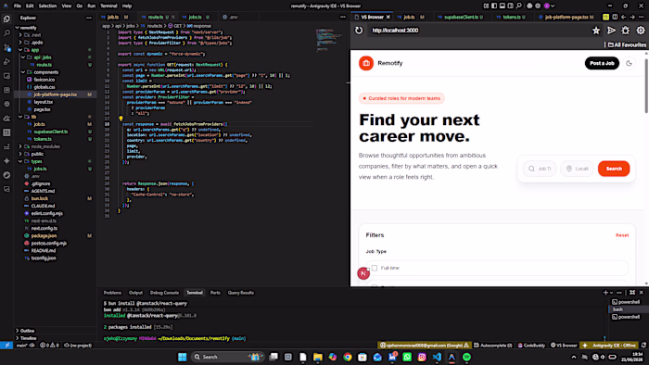Switch to the Debug Console tab
The width and height of the screenshot is (649, 365).
tap(164, 293)
